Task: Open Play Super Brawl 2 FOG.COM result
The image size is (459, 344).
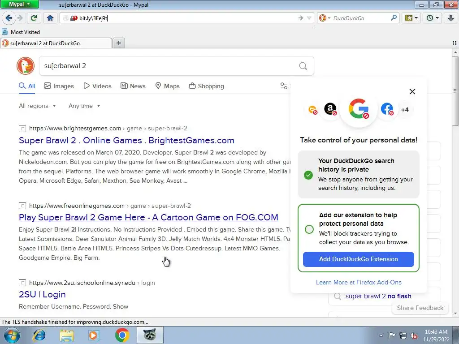Action: pyautogui.click(x=148, y=217)
